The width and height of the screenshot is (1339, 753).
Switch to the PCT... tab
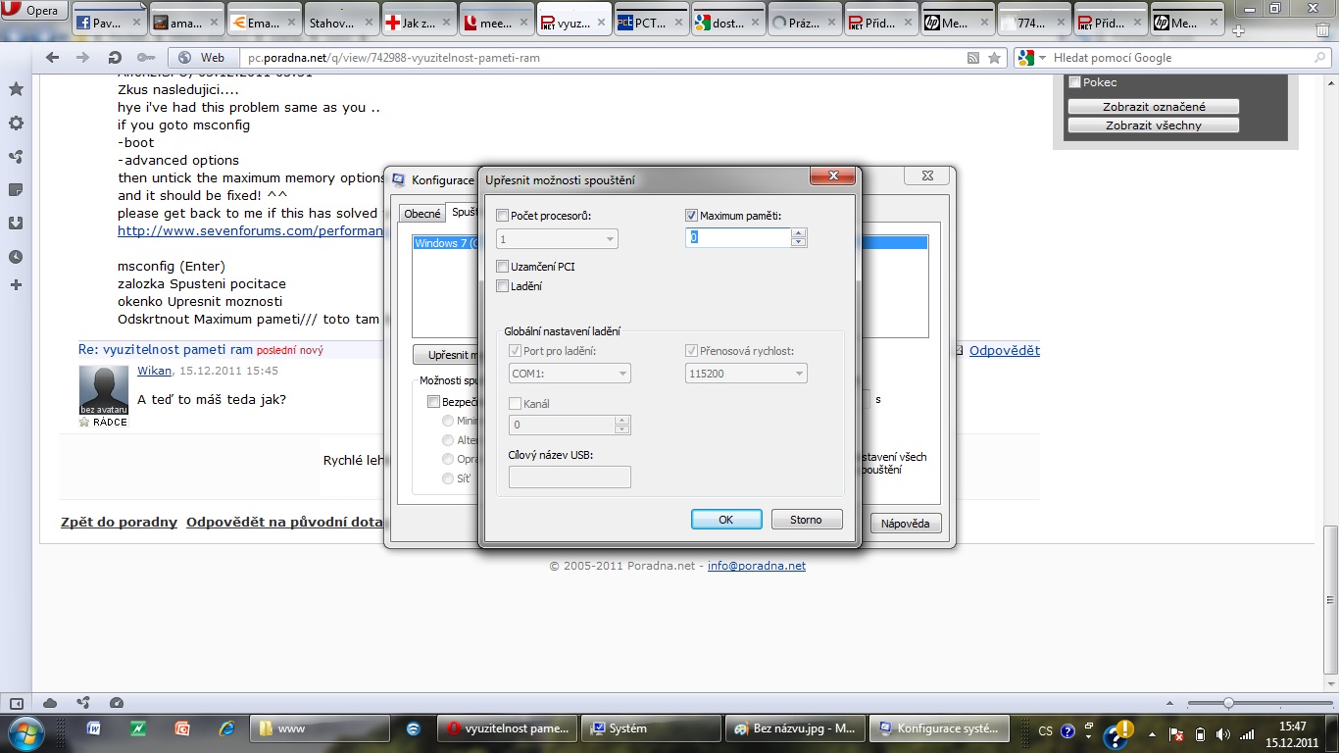(x=649, y=23)
